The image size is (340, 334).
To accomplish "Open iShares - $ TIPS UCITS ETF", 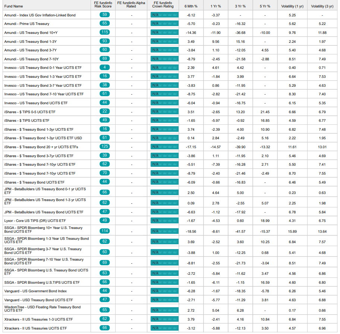I will pos(27,121).
